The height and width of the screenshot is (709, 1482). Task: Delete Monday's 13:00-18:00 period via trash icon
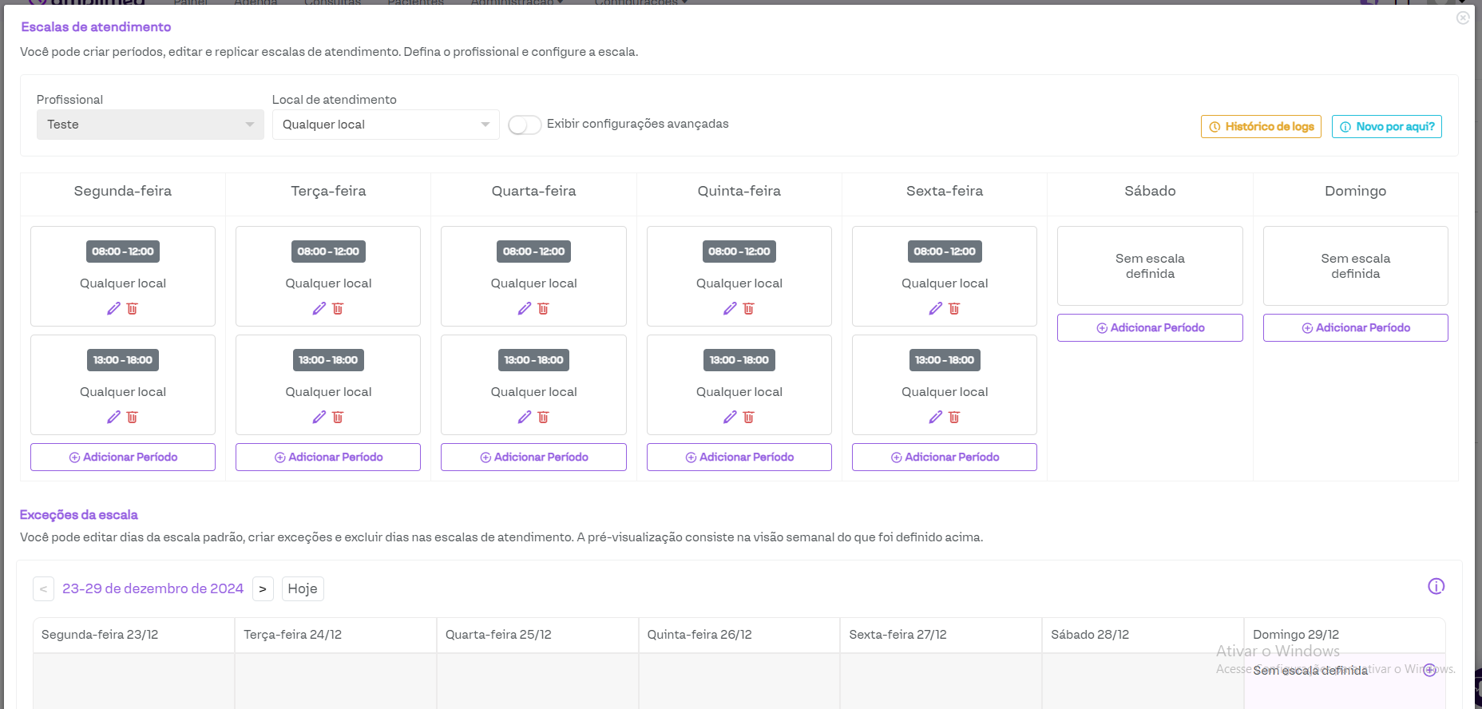[133, 418]
